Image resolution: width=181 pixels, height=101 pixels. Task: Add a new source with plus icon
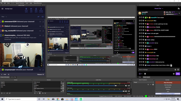tap(35, 93)
